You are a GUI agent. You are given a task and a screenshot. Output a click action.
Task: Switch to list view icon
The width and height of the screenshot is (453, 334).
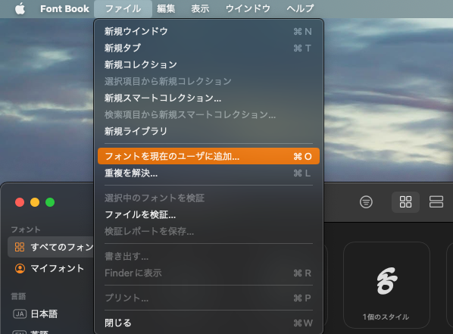click(x=436, y=202)
